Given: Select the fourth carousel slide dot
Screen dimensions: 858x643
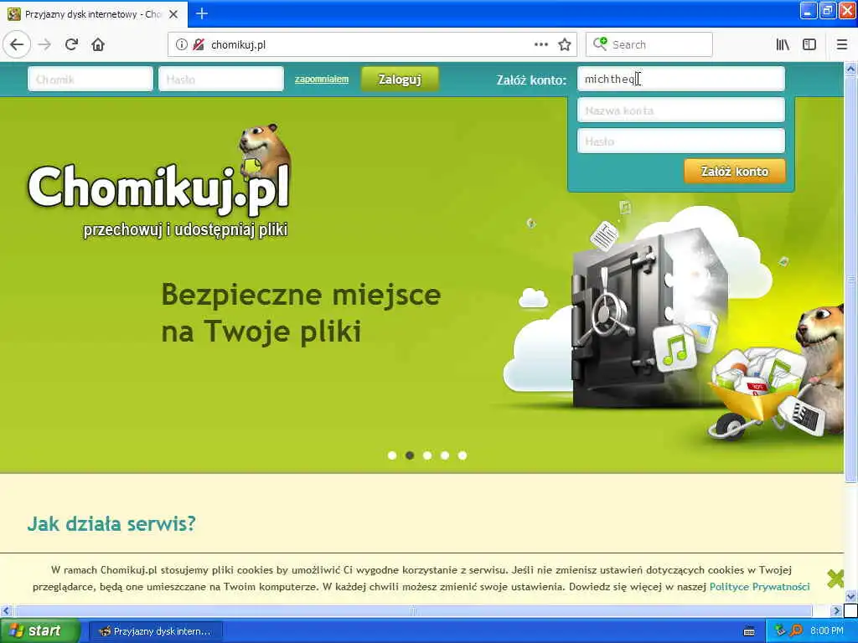Looking at the screenshot, I should pos(445,455).
